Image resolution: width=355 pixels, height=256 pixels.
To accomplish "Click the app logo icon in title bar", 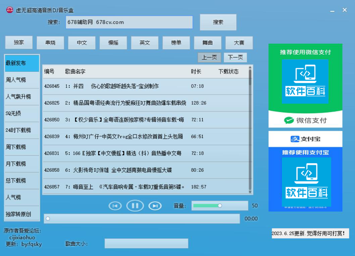I will [x=9, y=10].
